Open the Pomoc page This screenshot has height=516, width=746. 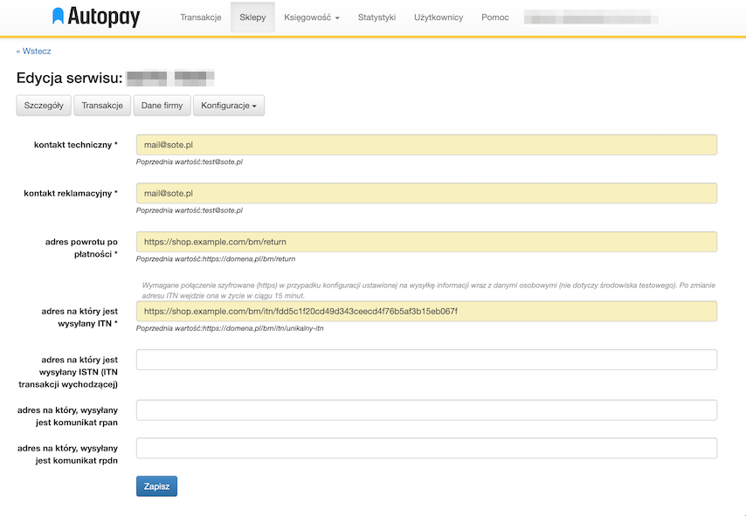494,17
